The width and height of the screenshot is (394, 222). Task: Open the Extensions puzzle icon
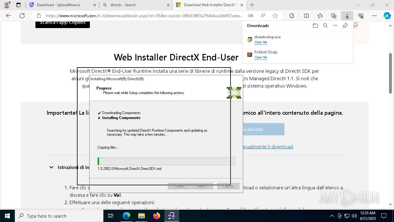[291, 16]
